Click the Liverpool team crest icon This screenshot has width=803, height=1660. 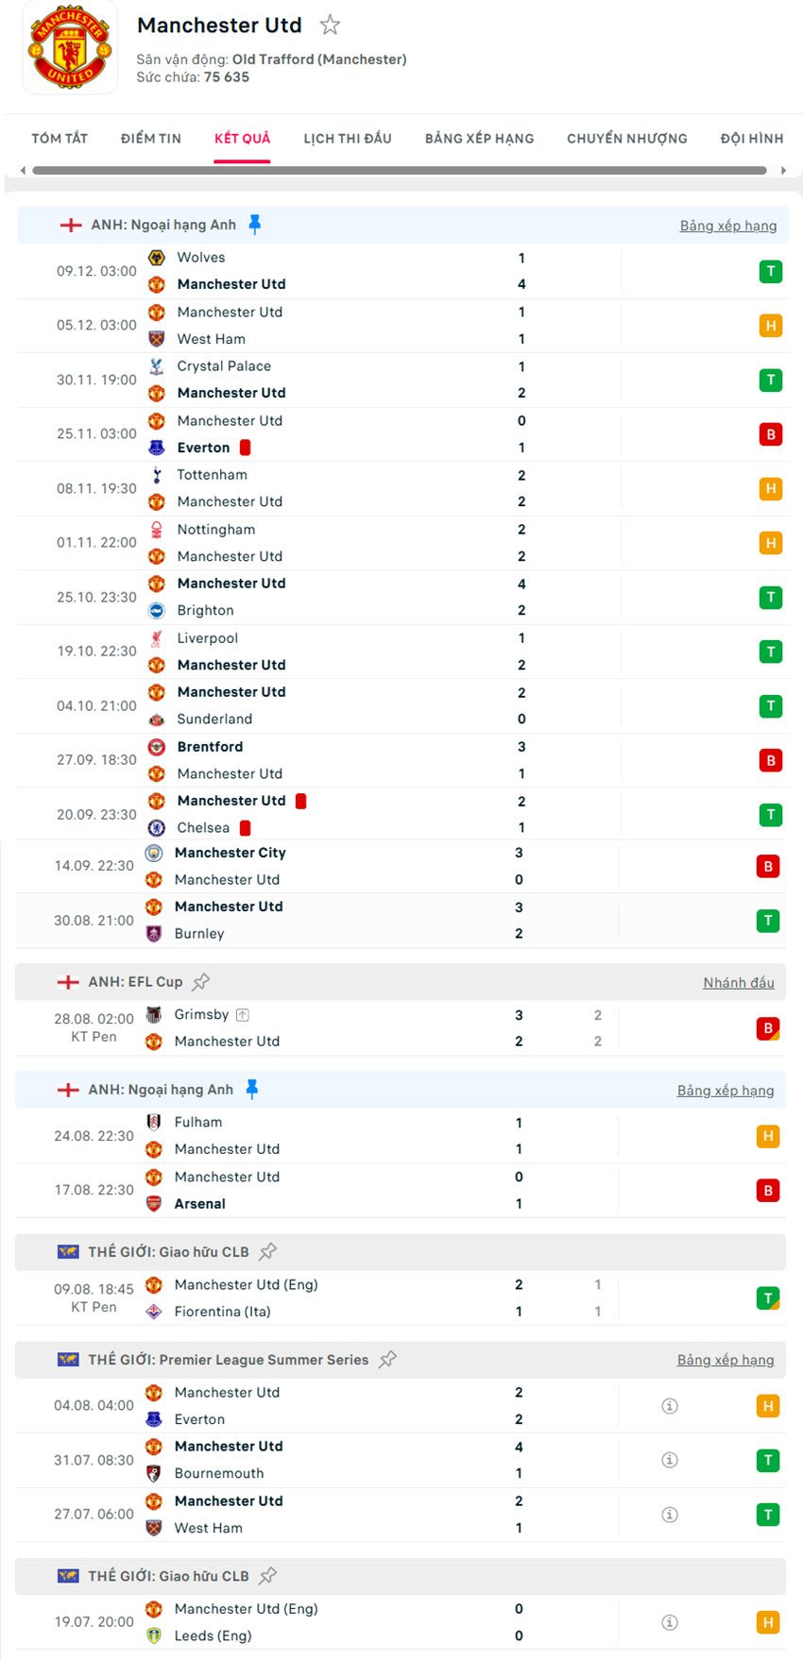coord(157,637)
